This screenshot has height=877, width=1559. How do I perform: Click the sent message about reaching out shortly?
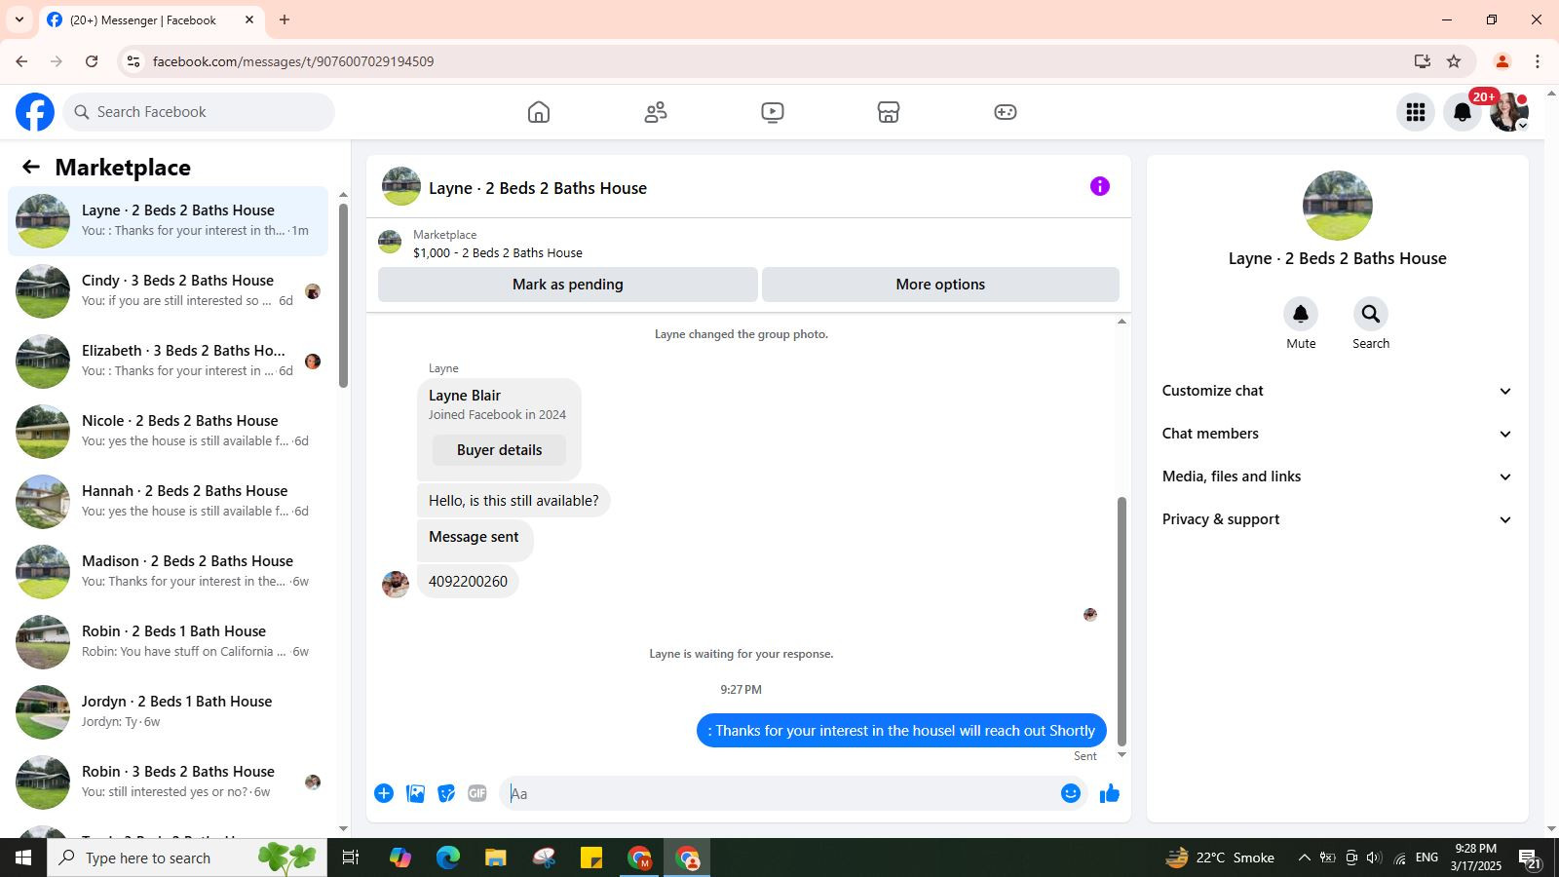click(x=901, y=731)
